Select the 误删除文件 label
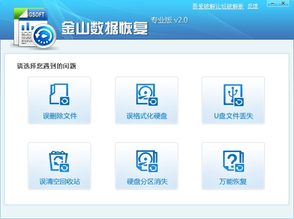This screenshot has height=219, width=294. pyautogui.click(x=60, y=116)
